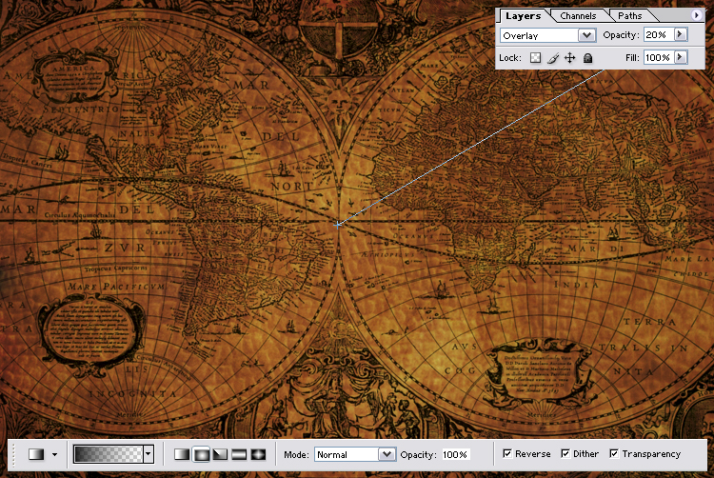Click the Lock all padlock icon
Image resolution: width=714 pixels, height=478 pixels.
587,58
